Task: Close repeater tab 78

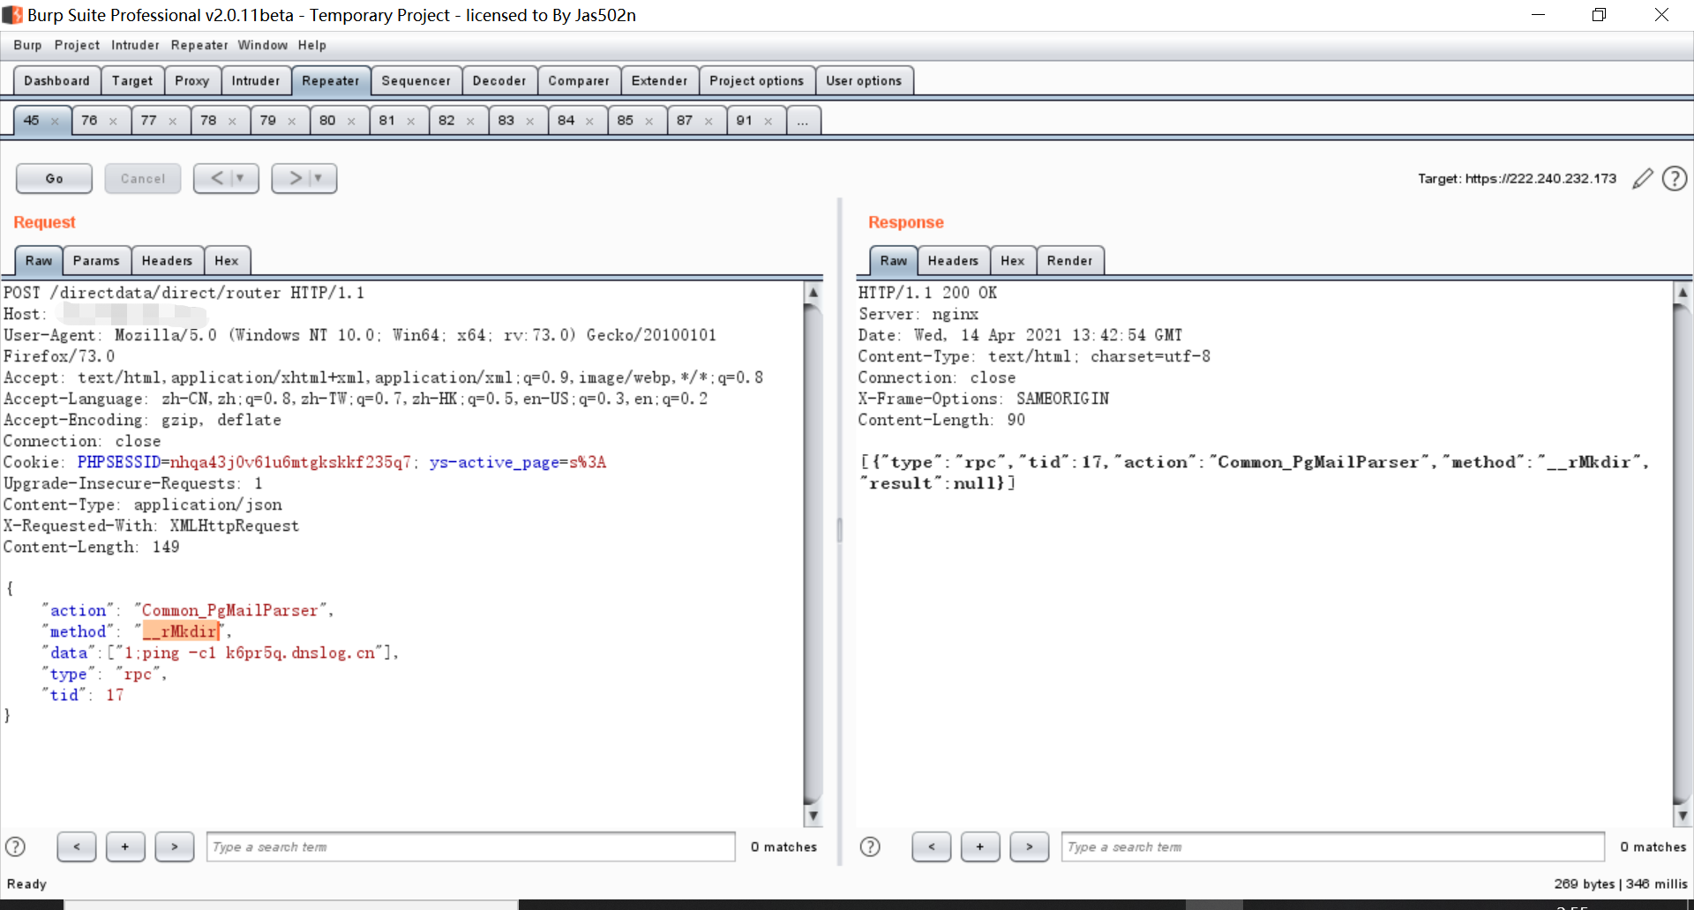Action: point(232,122)
